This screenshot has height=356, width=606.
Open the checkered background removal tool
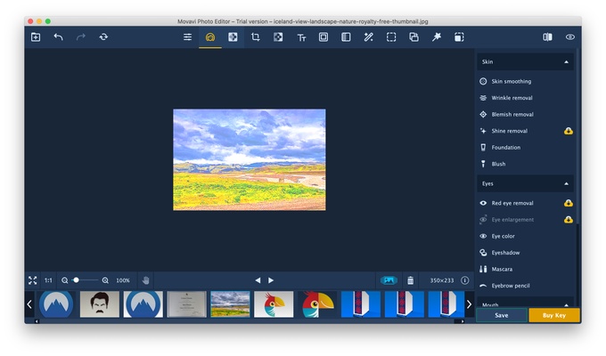point(278,37)
